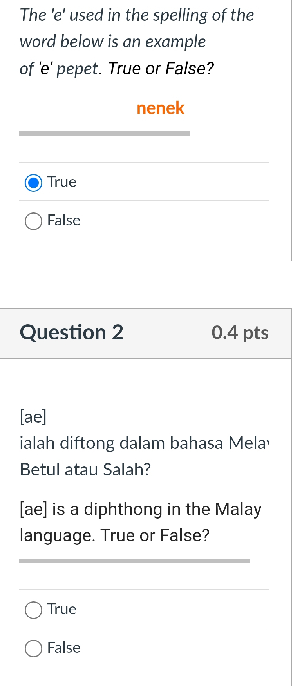Click the Question 2 header
This screenshot has width=302, height=686.
click(72, 332)
